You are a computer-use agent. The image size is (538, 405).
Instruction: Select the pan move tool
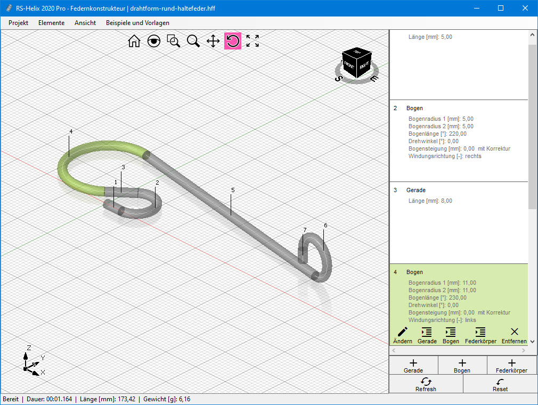[x=213, y=42]
